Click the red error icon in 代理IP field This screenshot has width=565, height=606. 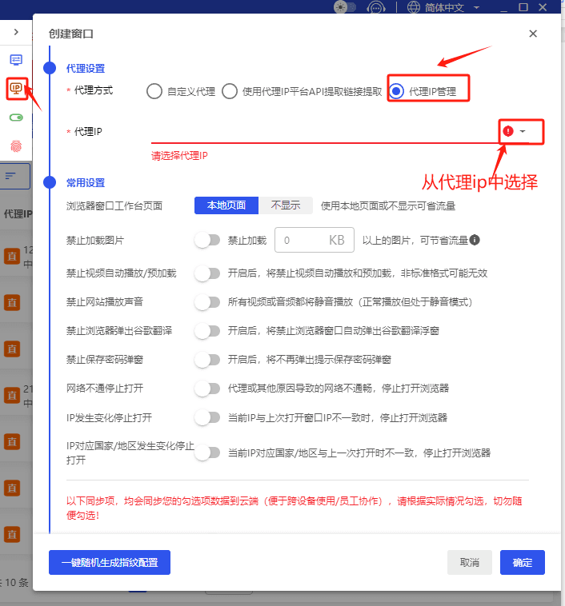(x=508, y=131)
